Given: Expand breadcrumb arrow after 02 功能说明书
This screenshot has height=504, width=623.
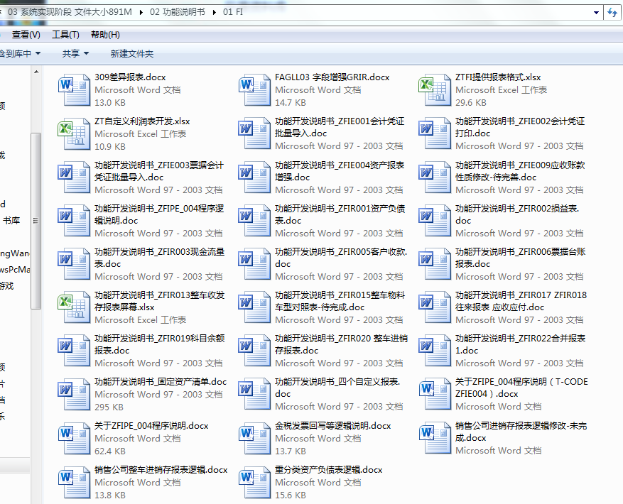Looking at the screenshot, I should click(x=215, y=13).
